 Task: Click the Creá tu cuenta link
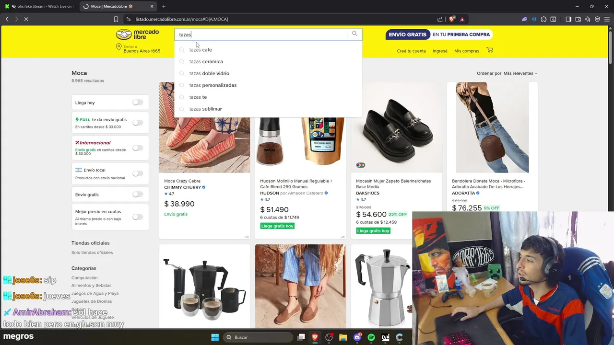[411, 51]
